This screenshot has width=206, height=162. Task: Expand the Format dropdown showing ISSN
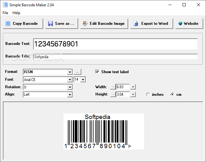pos(70,72)
